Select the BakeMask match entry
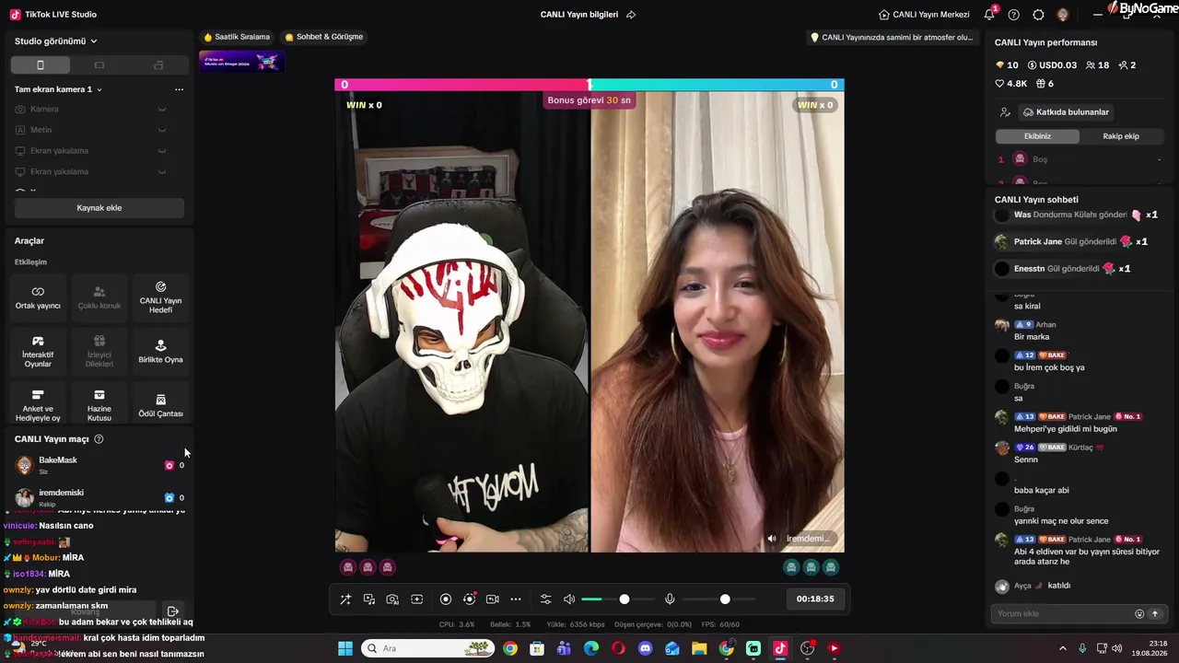 99,465
